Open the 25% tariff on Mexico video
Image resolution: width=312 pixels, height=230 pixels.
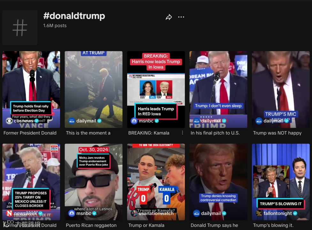point(31,182)
